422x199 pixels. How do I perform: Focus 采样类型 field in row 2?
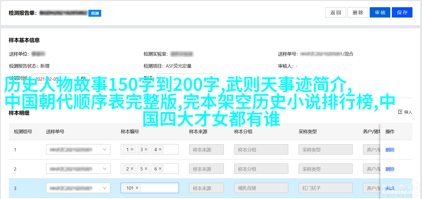pyautogui.click(x=326, y=169)
